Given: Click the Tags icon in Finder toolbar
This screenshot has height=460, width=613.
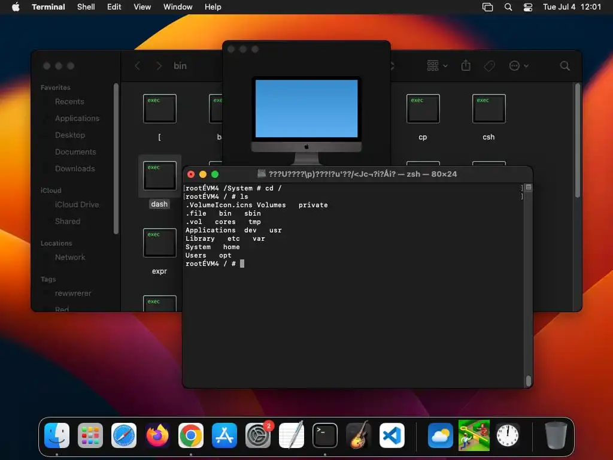Looking at the screenshot, I should 490,66.
